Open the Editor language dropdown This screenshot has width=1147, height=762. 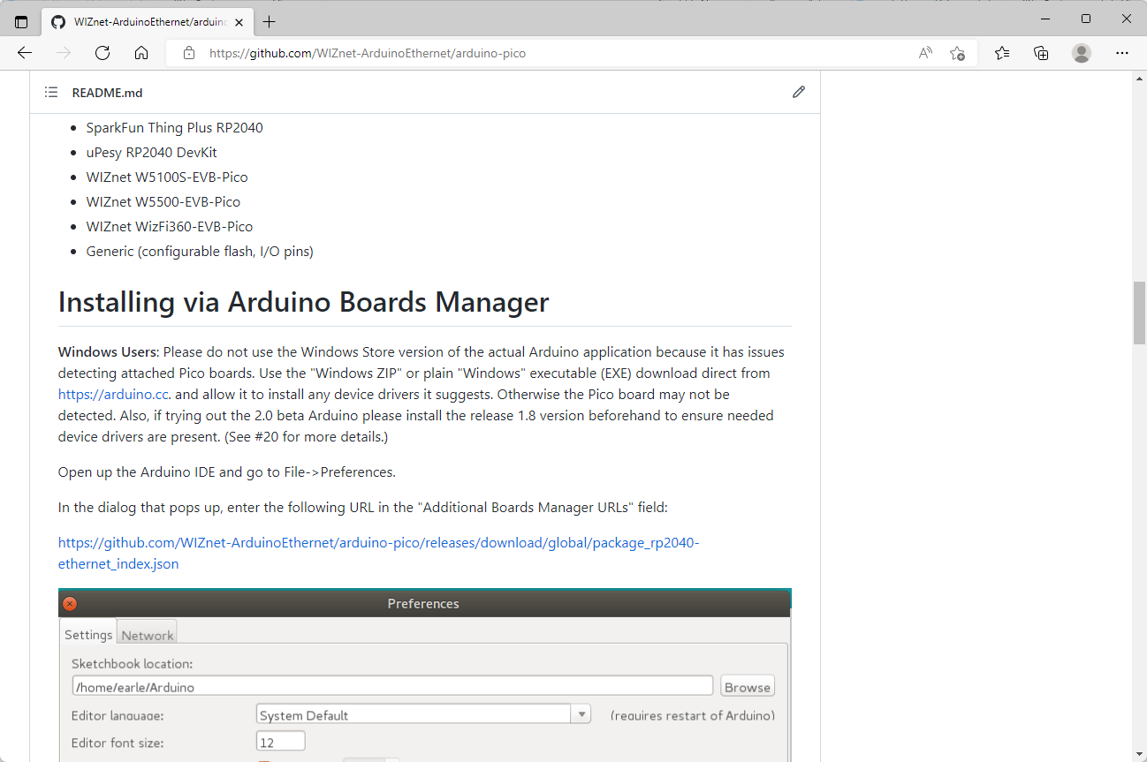point(423,714)
